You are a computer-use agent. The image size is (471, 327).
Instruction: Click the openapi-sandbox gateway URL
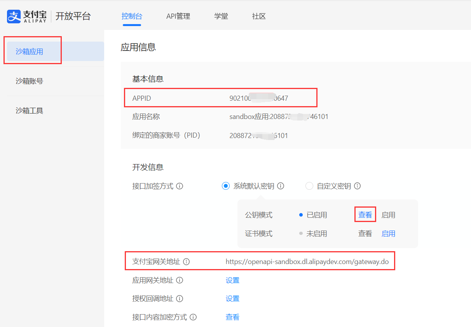point(307,262)
